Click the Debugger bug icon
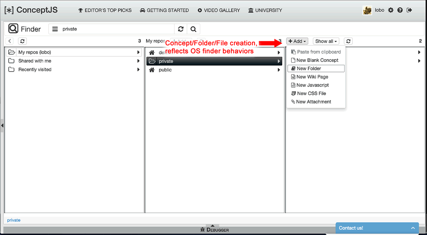427x235 pixels. 202,229
